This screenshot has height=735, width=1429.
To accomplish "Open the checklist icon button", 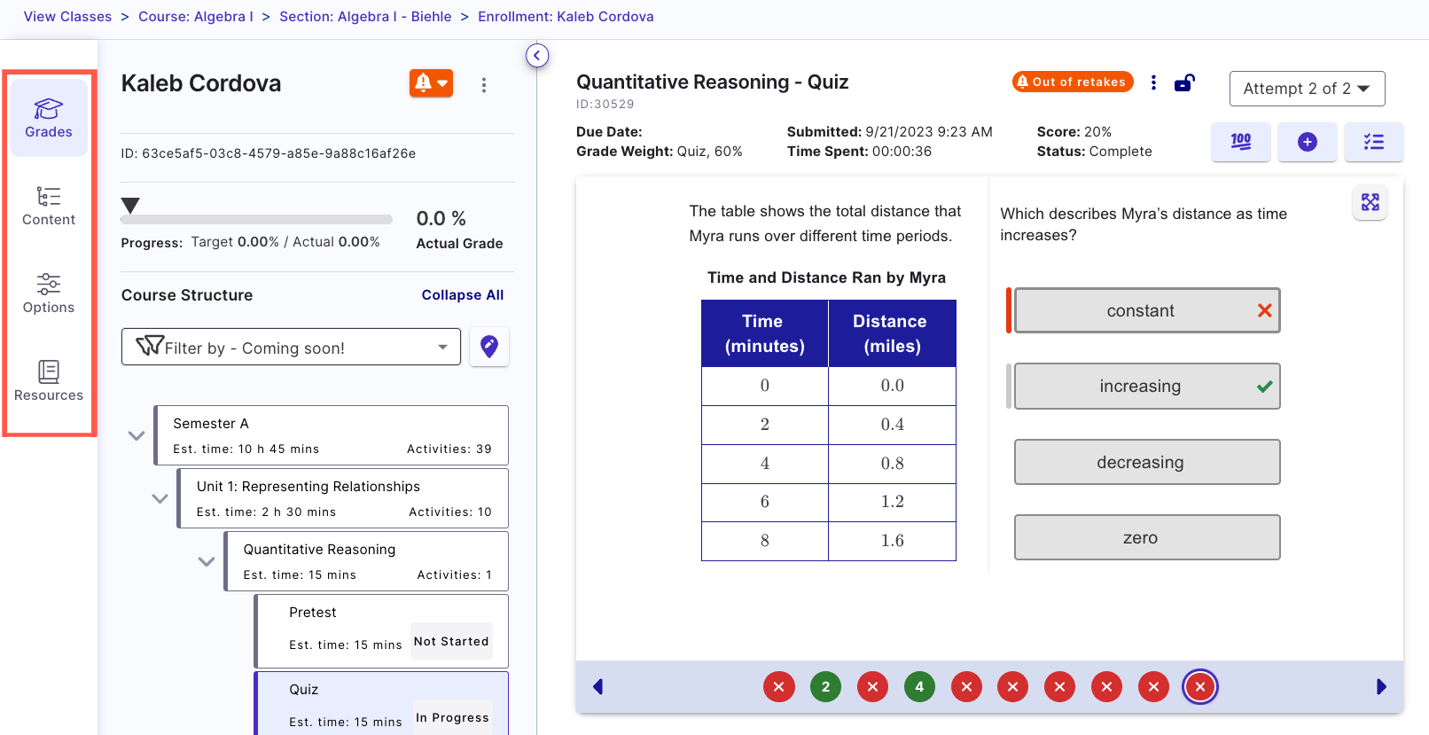I will point(1374,142).
